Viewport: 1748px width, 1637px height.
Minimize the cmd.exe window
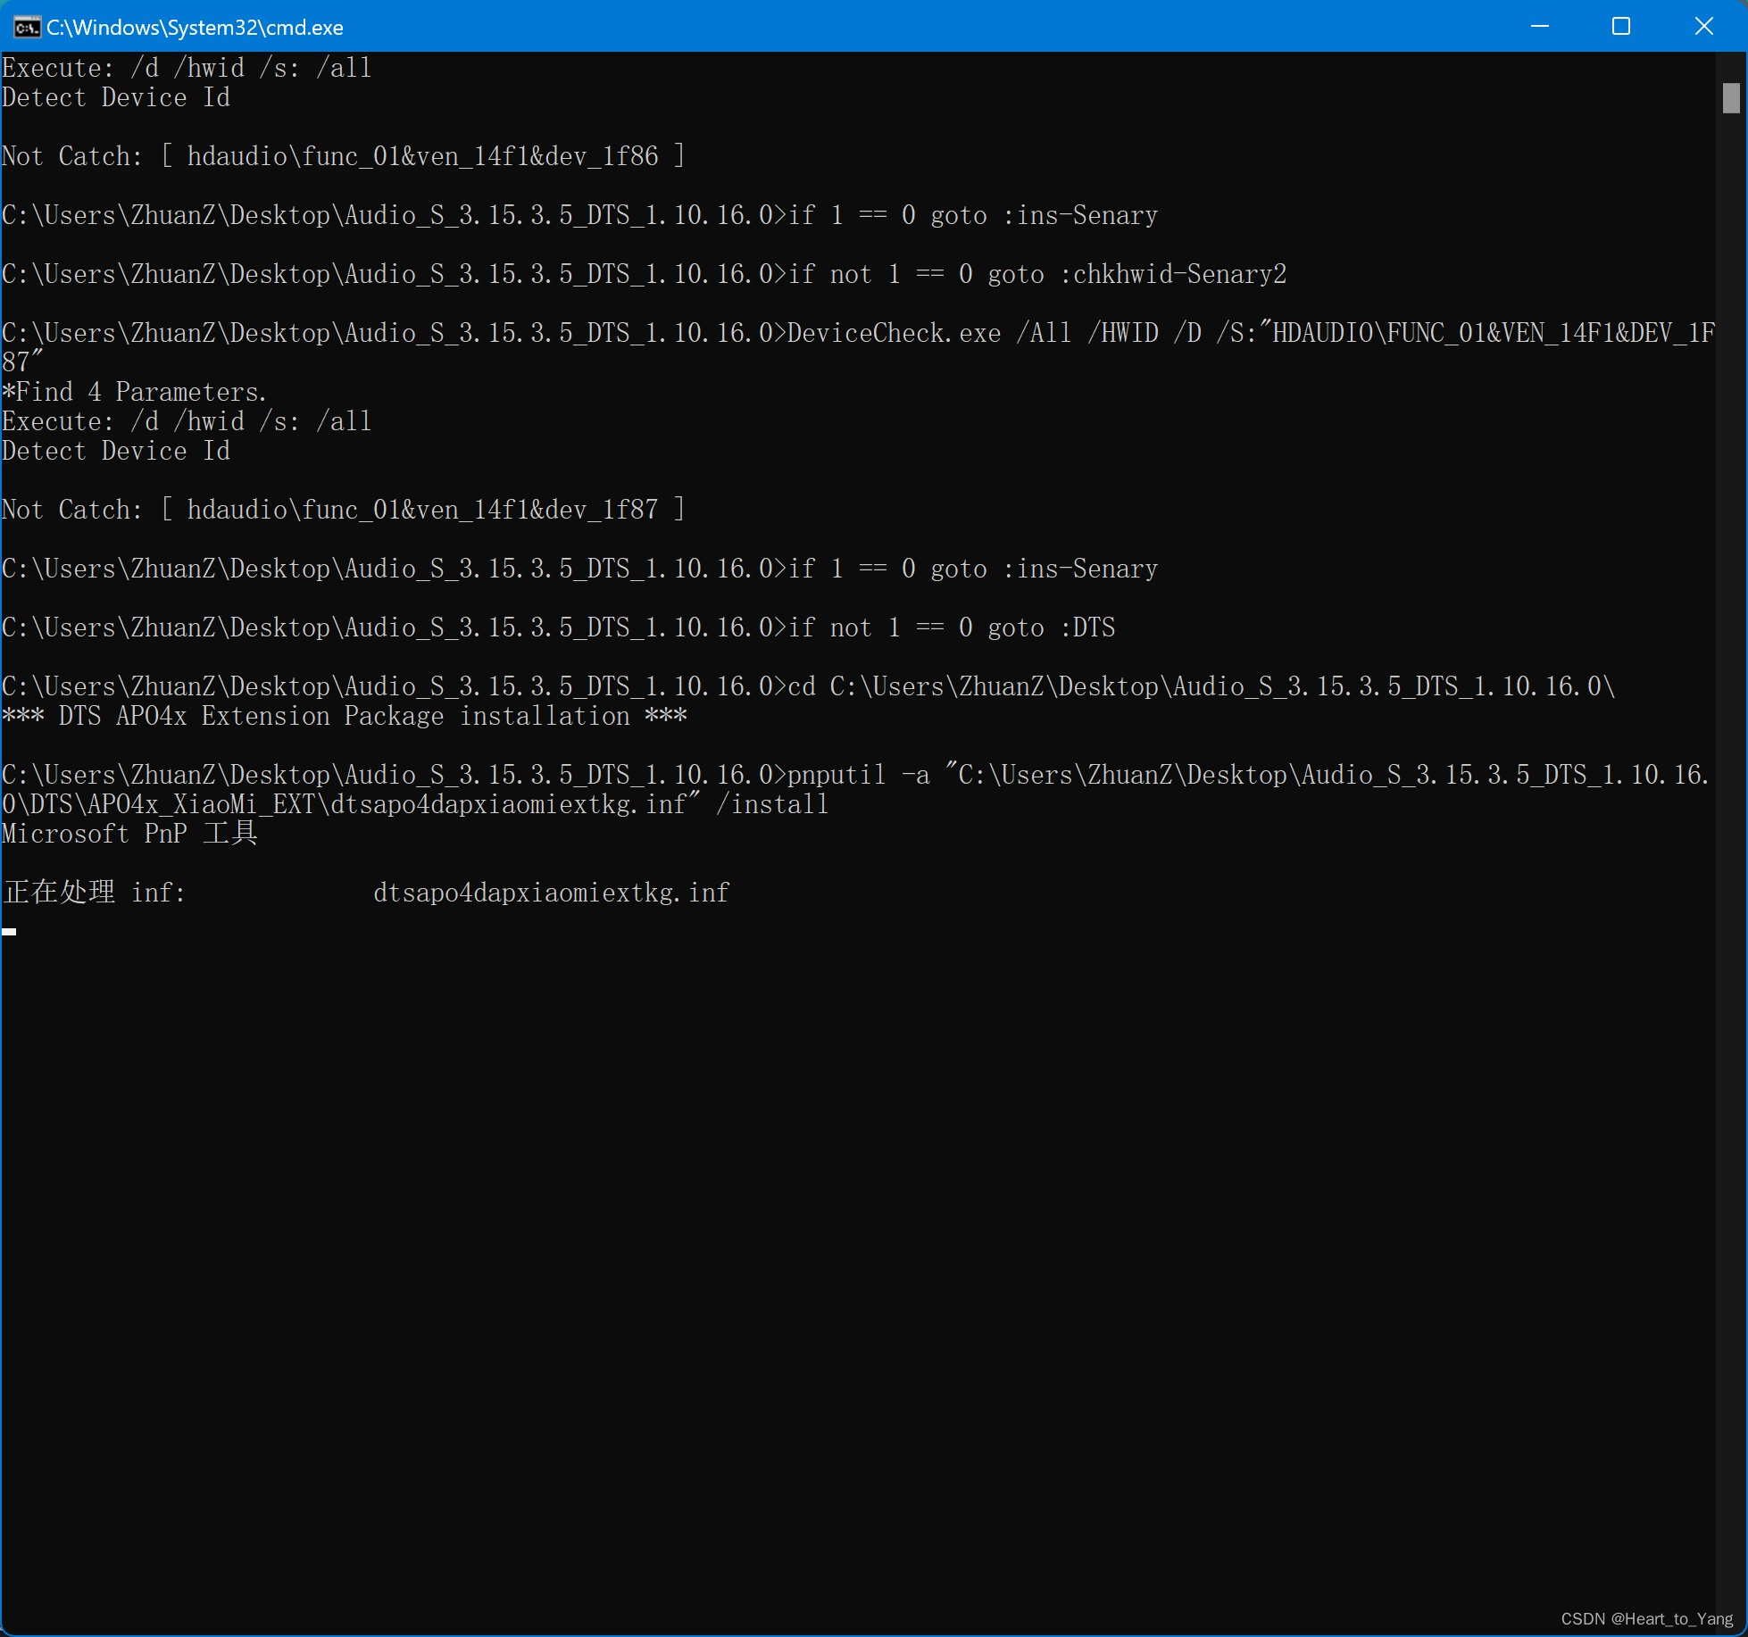(1540, 27)
